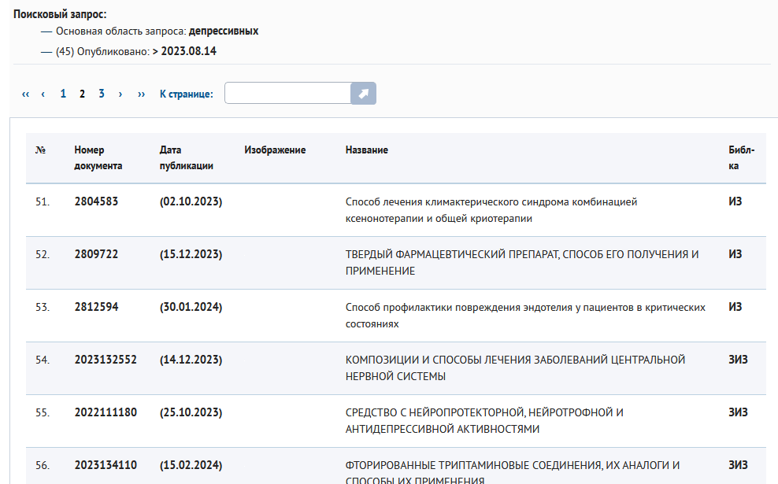Image resolution: width=778 pixels, height=484 pixels.
Task: Advance to next page with › arrow
Action: point(120,93)
